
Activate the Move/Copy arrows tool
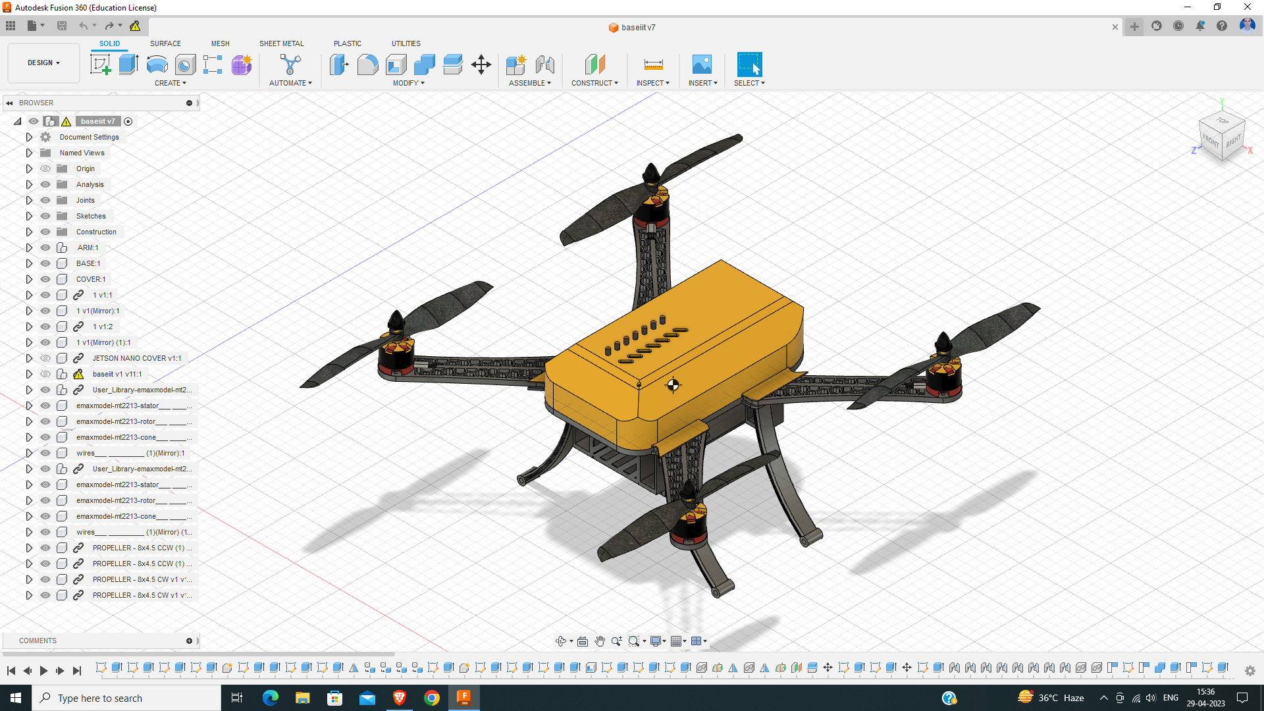tap(481, 65)
